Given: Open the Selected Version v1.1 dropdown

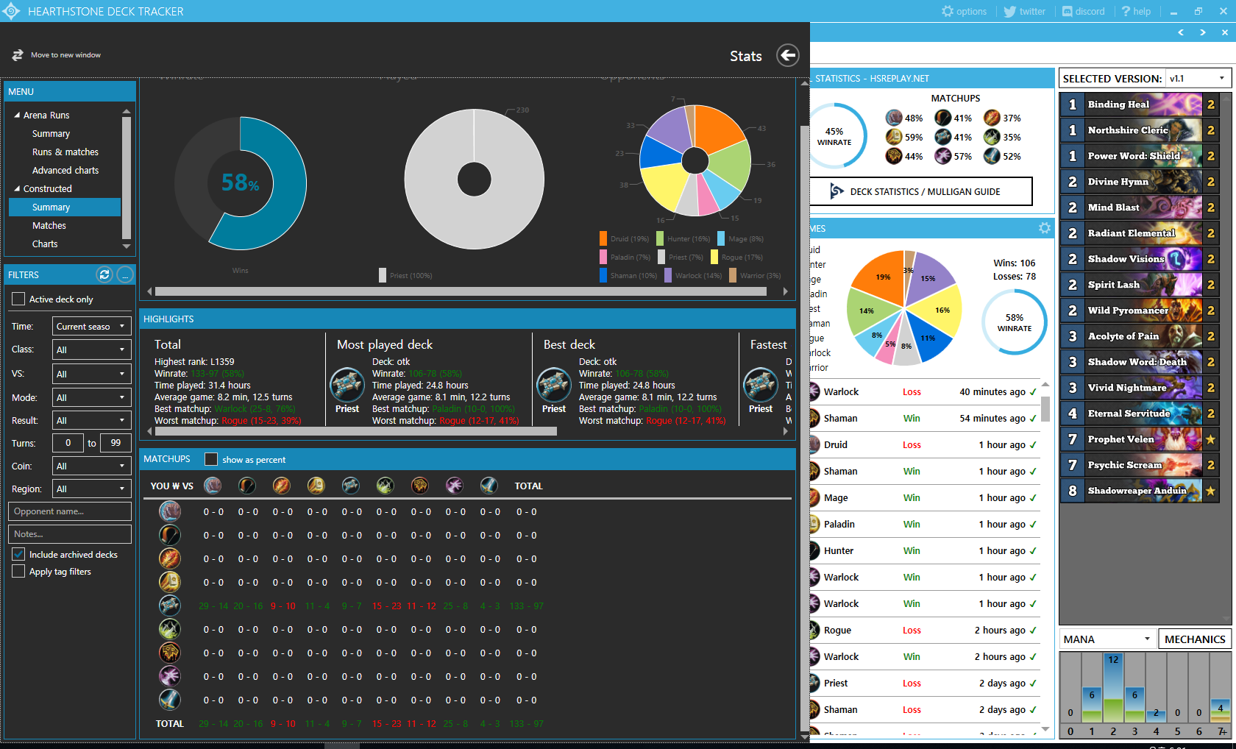Looking at the screenshot, I should (1198, 78).
